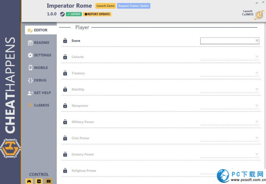Click the middle control mode icon
Viewport: 266px width, 184px height.
(x=39, y=181)
